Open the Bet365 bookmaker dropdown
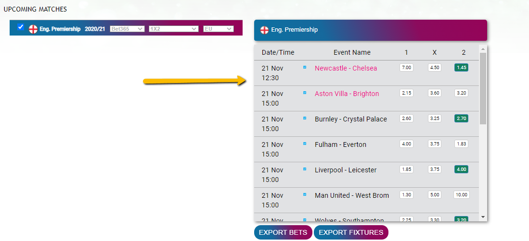 [128, 29]
